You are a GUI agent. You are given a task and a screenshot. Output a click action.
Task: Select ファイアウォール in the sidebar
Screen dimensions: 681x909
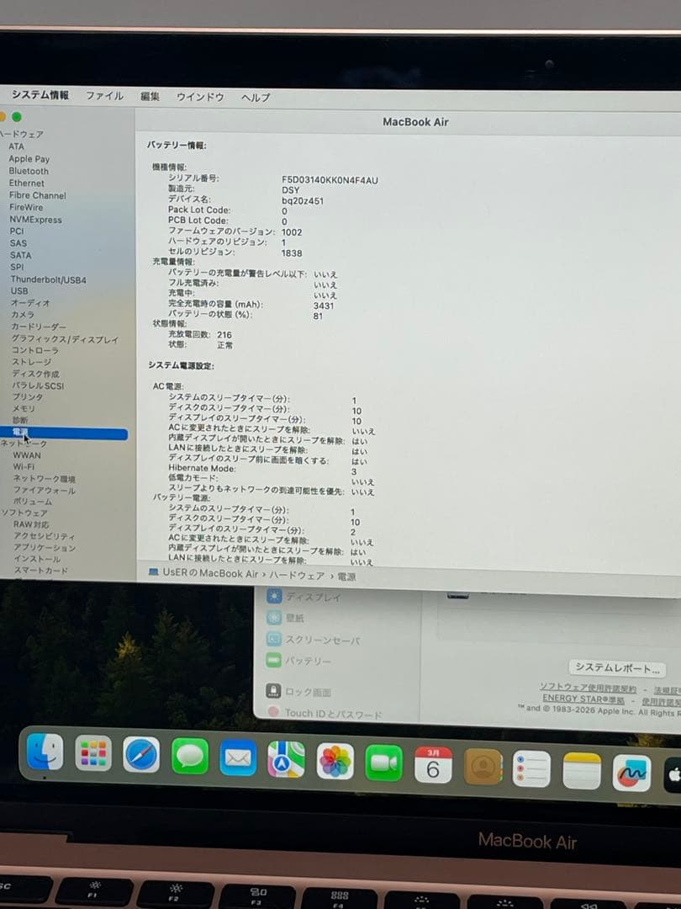(44, 490)
